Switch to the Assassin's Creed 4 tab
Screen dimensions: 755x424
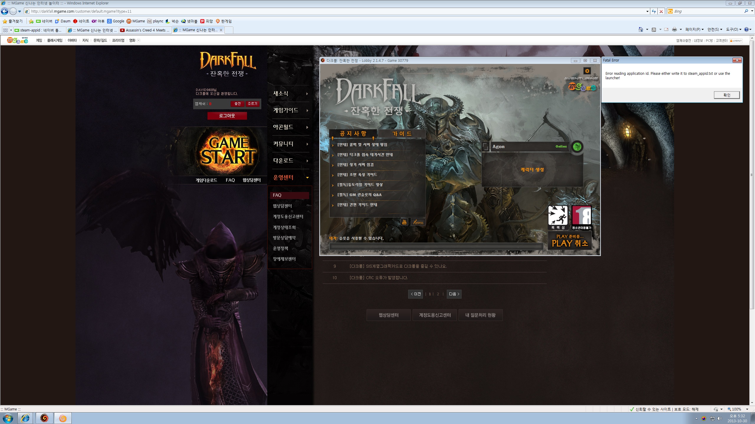point(145,30)
